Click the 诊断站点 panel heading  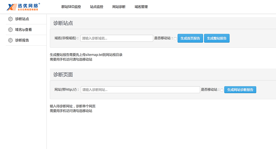point(63,23)
